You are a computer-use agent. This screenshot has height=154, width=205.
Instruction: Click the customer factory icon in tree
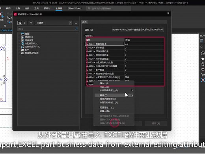[23, 50]
